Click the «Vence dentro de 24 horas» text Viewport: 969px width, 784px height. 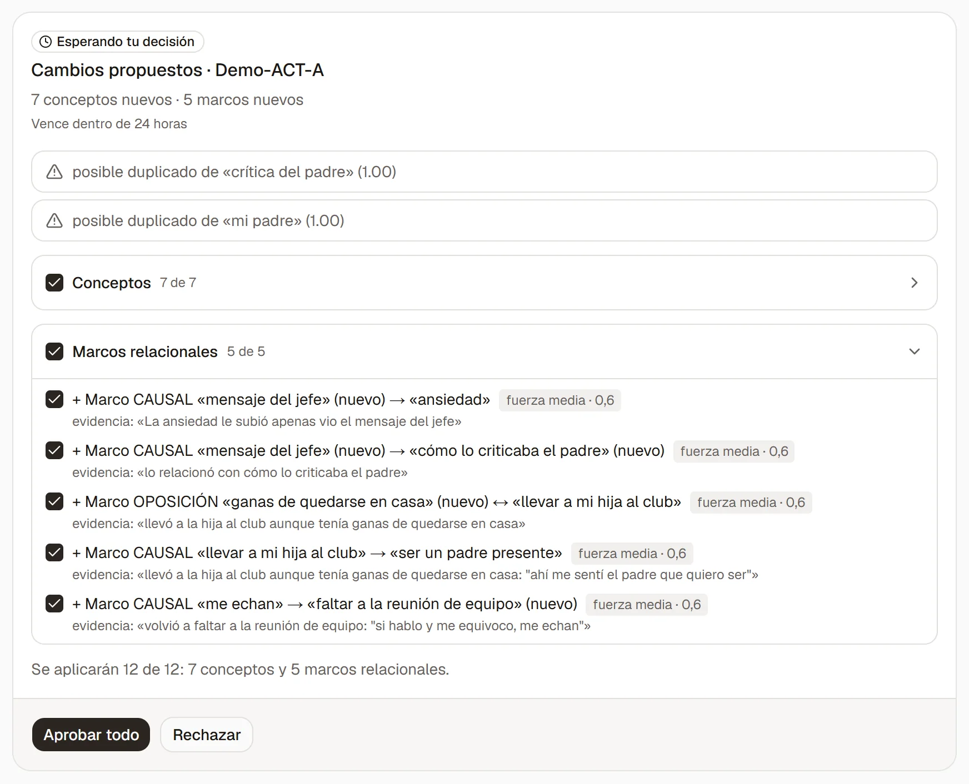pyautogui.click(x=109, y=124)
